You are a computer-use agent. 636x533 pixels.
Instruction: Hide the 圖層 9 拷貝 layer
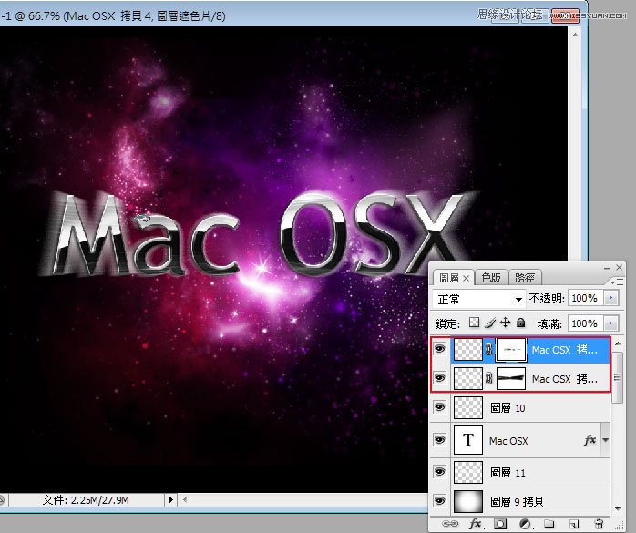pyautogui.click(x=440, y=501)
